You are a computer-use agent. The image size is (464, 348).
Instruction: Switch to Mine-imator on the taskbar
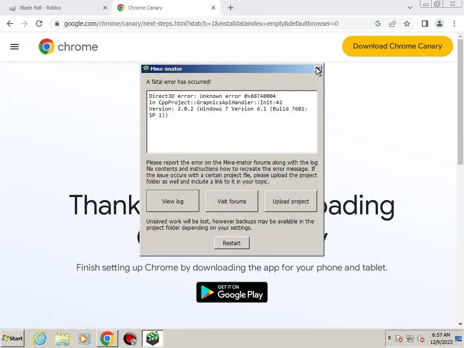(152, 338)
